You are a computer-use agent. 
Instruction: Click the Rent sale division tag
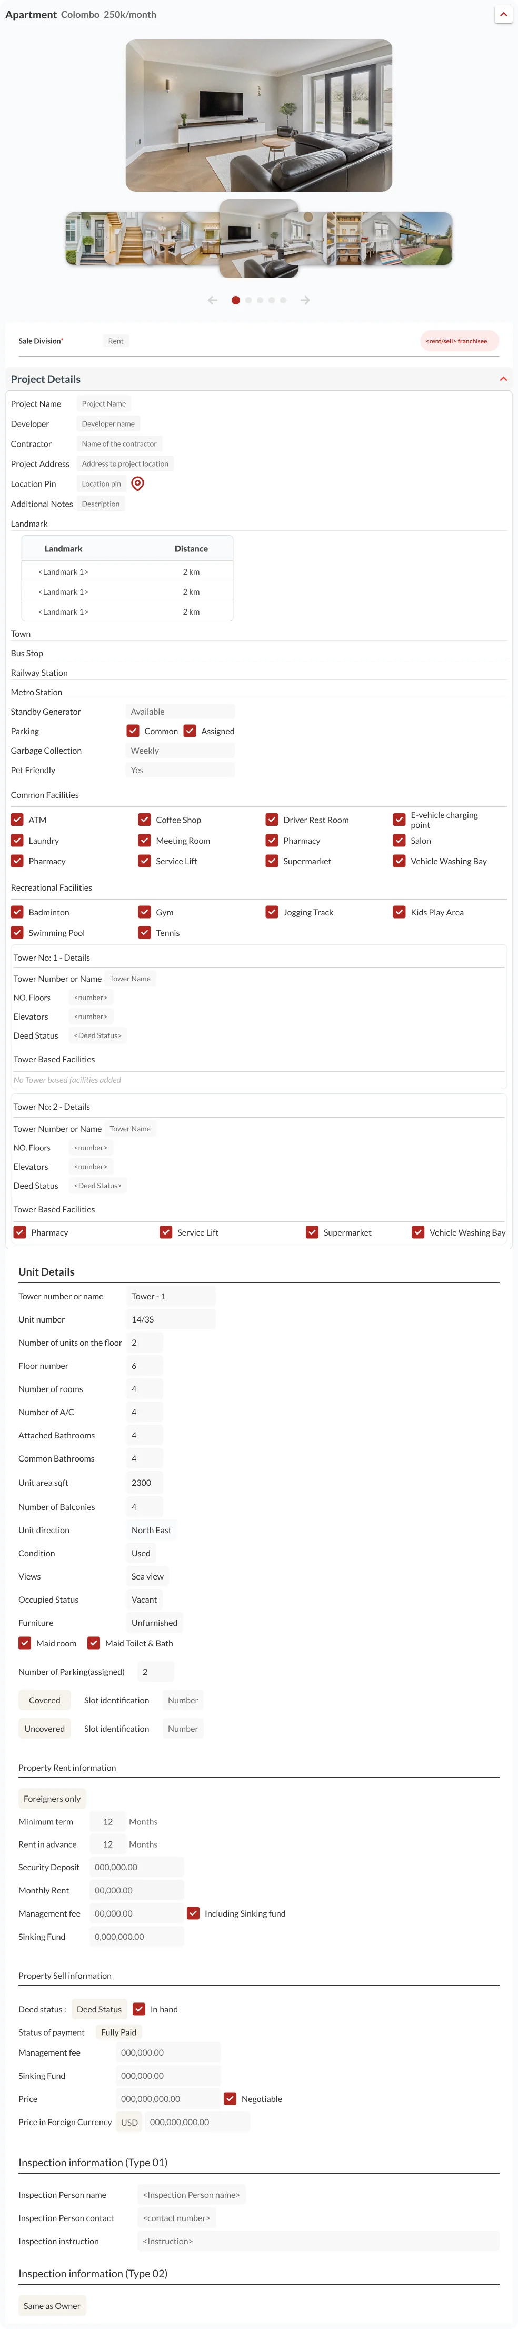(x=116, y=341)
